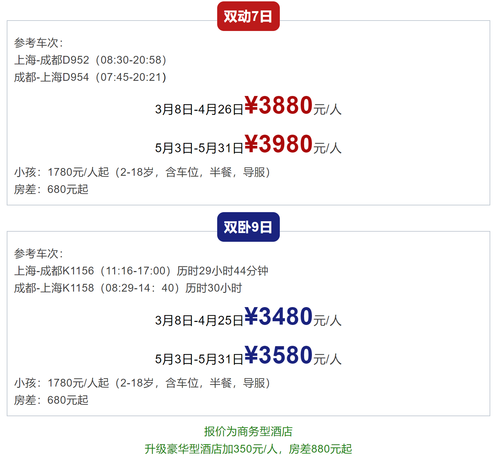Click the green 升级豪华型酒店加350元/人 note
The image size is (498, 463).
[211, 449]
